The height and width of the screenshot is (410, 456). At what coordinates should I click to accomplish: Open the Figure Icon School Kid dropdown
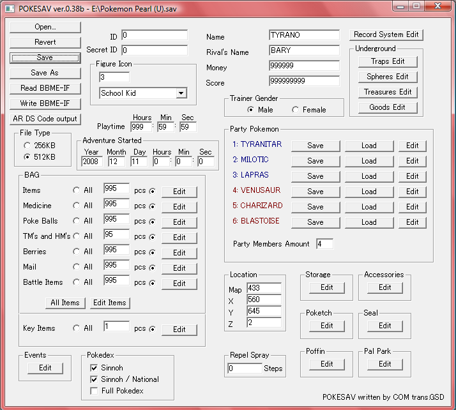click(x=181, y=93)
